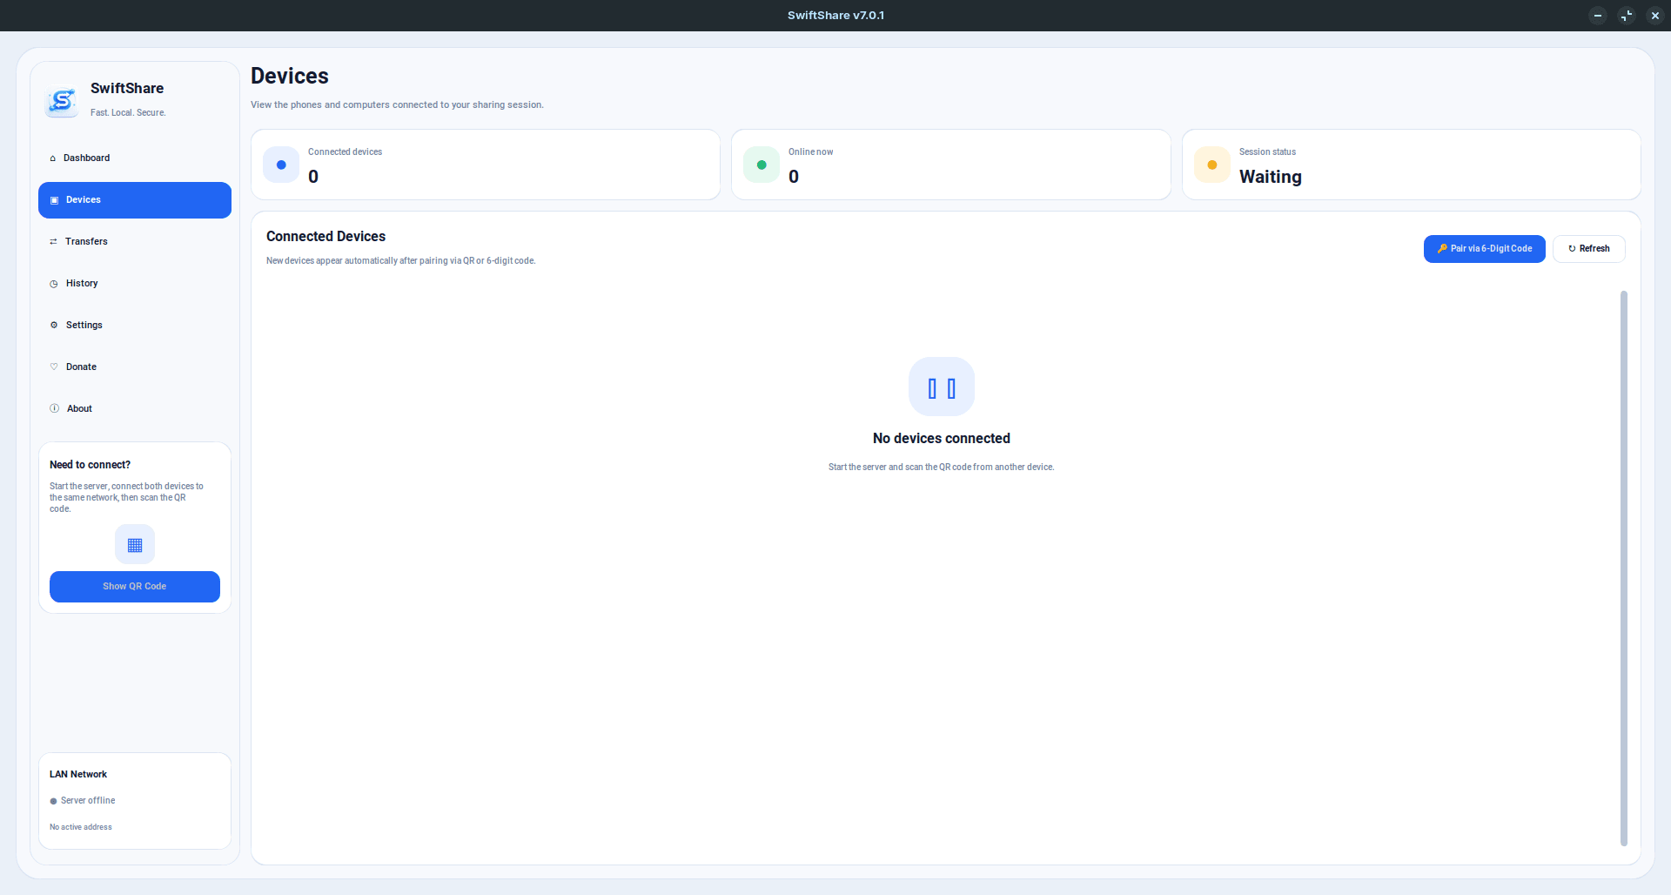Click the "Connected Devices" section heading

pos(325,237)
